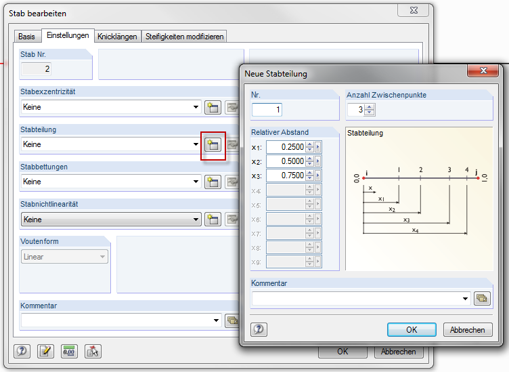
Task: Open the Stabbettungen dropdown
Action: coord(196,182)
